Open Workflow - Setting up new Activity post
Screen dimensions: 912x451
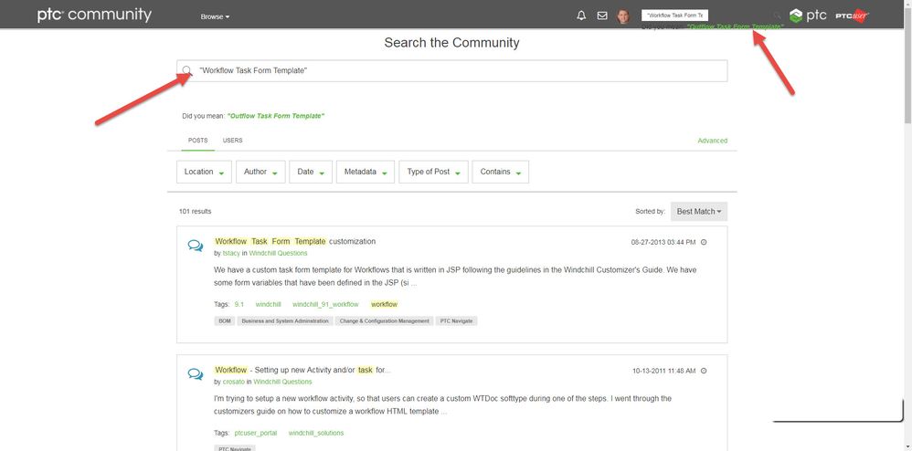(302, 370)
